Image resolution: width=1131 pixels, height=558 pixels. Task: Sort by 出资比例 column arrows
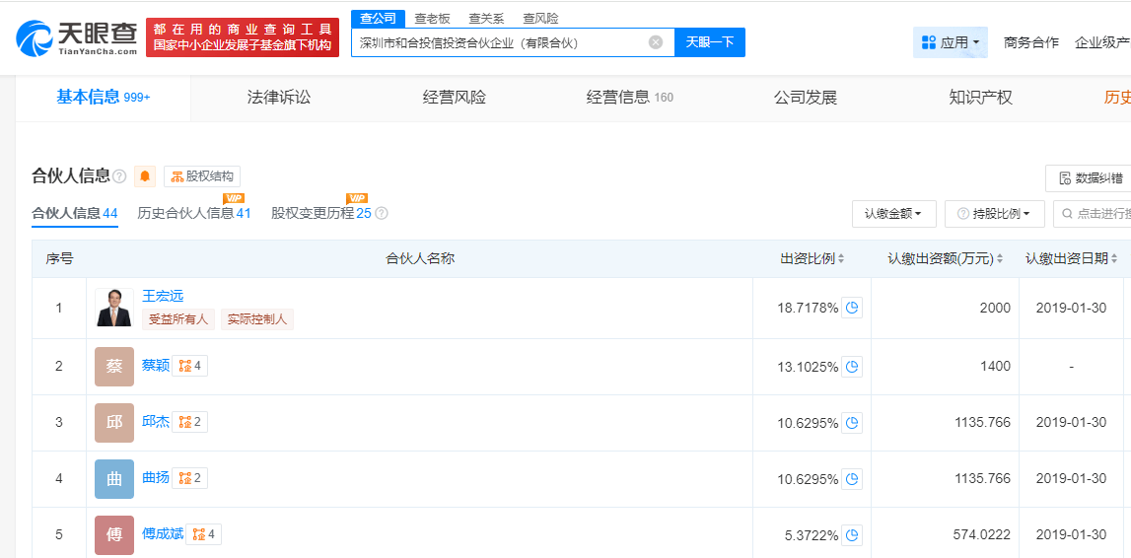click(x=841, y=259)
